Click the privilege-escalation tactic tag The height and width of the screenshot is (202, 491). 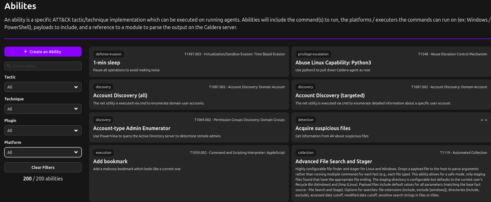tap(313, 54)
